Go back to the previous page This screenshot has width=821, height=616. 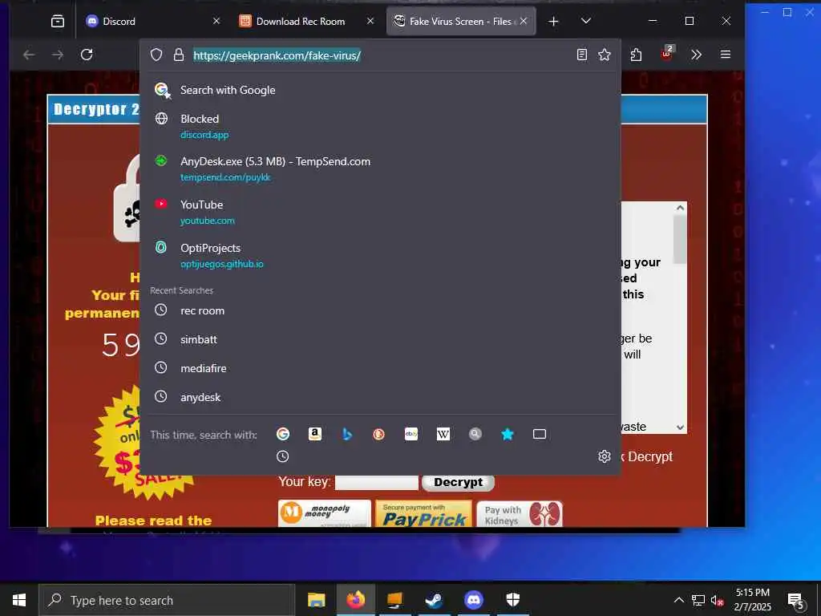coord(29,55)
